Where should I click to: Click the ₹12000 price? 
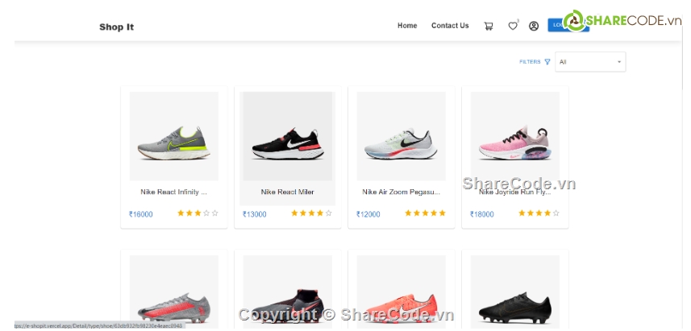(x=368, y=214)
